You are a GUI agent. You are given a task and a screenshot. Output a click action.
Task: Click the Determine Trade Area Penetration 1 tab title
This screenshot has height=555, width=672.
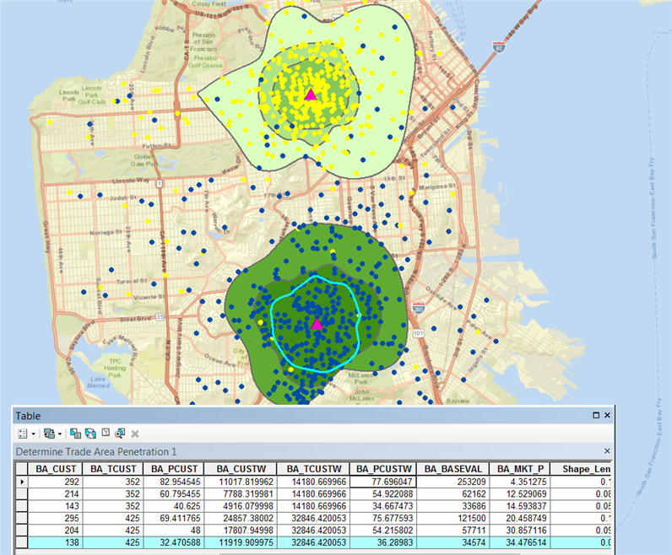click(96, 452)
